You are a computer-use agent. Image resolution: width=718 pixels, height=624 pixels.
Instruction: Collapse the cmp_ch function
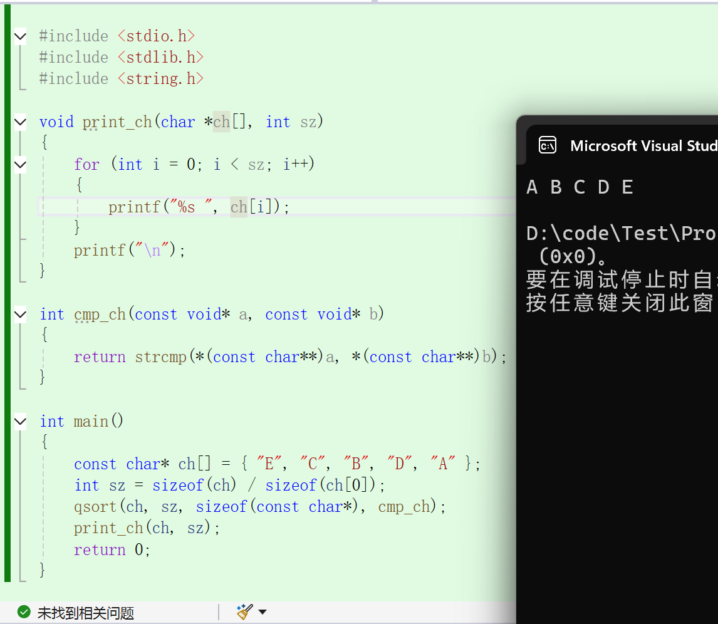(20, 314)
